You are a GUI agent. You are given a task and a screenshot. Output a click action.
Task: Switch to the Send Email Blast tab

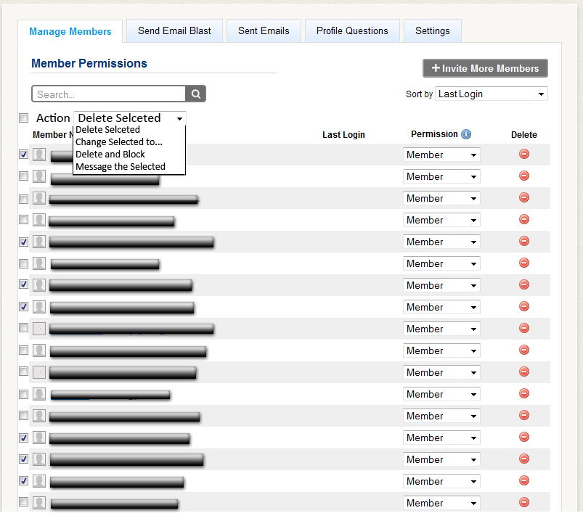174,31
